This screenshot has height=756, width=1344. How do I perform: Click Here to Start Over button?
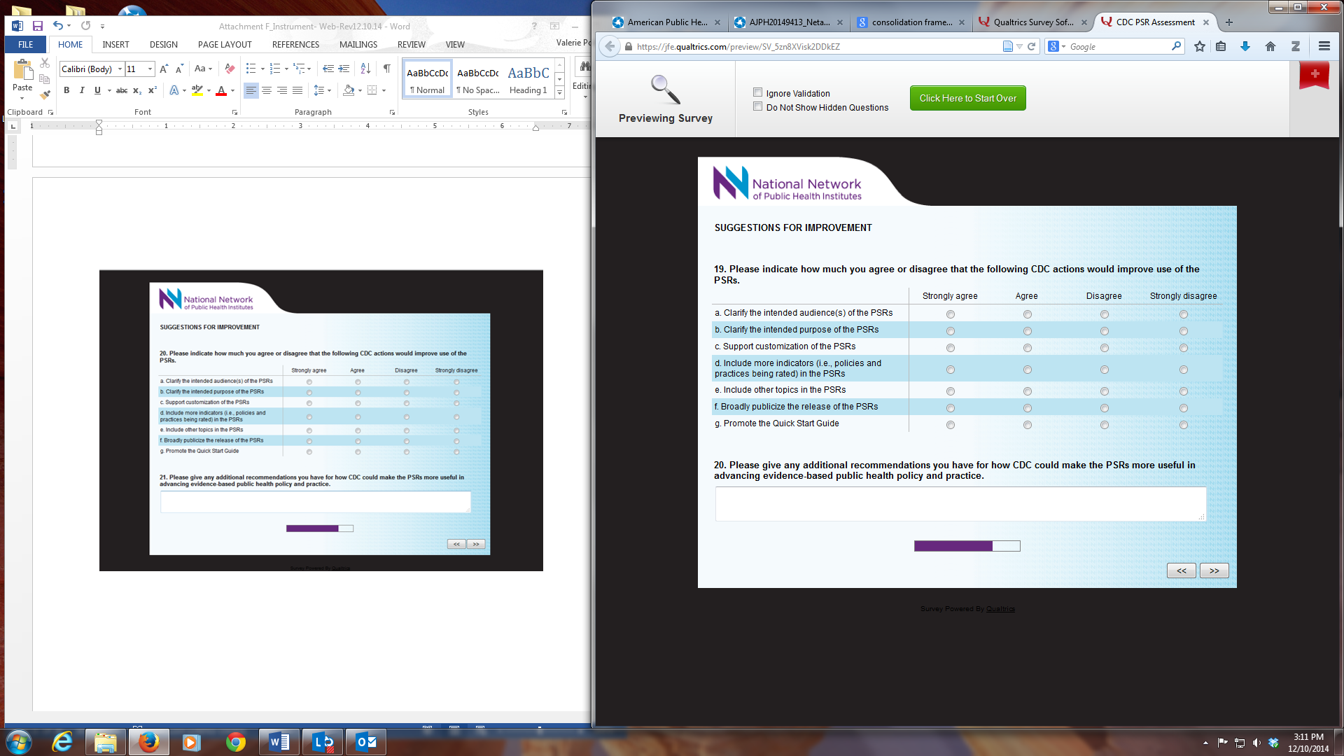967,98
